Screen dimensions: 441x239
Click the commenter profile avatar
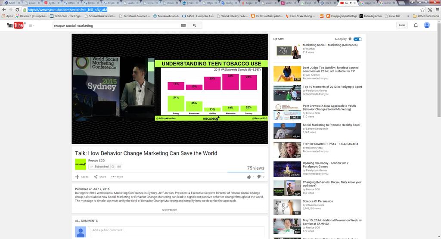click(81, 232)
